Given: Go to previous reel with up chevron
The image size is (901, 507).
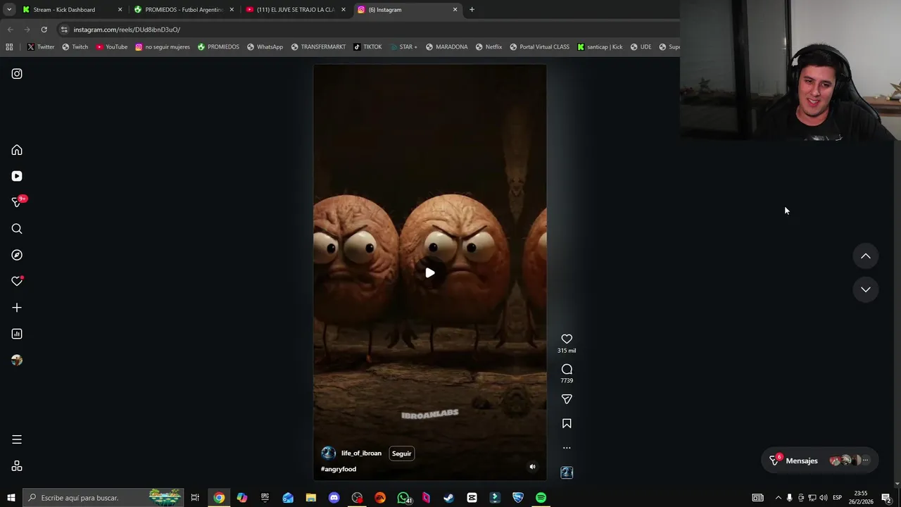Looking at the screenshot, I should point(866,256).
